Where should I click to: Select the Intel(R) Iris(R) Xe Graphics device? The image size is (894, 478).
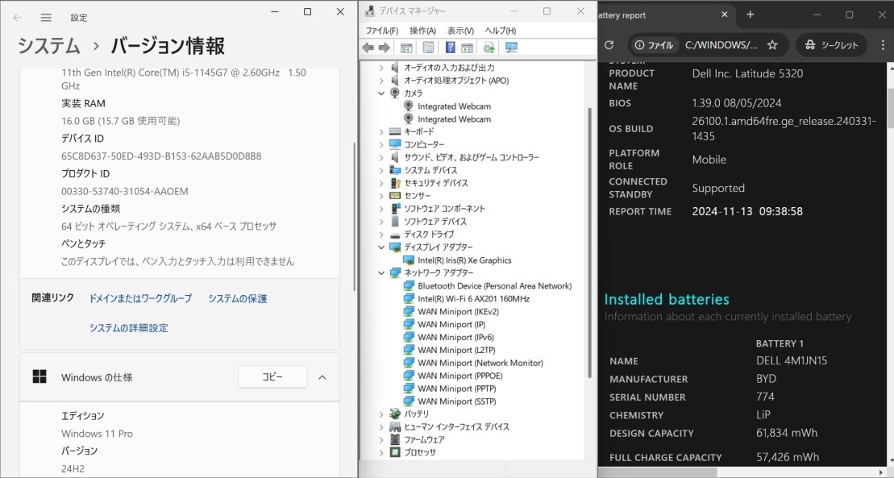click(464, 260)
